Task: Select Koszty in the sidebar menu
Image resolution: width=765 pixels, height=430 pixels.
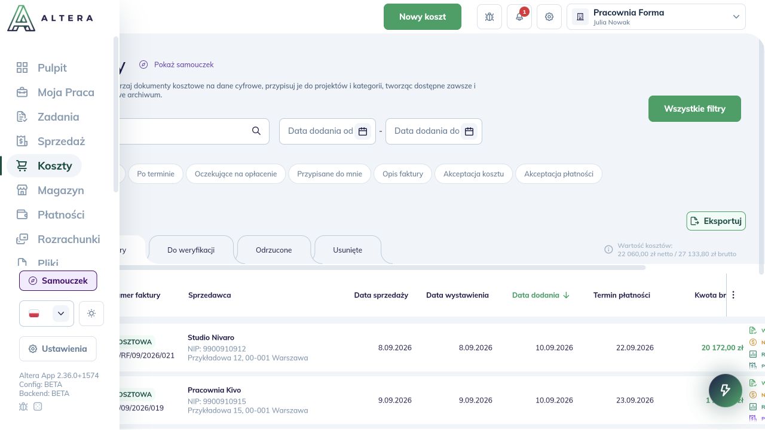Action: click(x=44, y=165)
